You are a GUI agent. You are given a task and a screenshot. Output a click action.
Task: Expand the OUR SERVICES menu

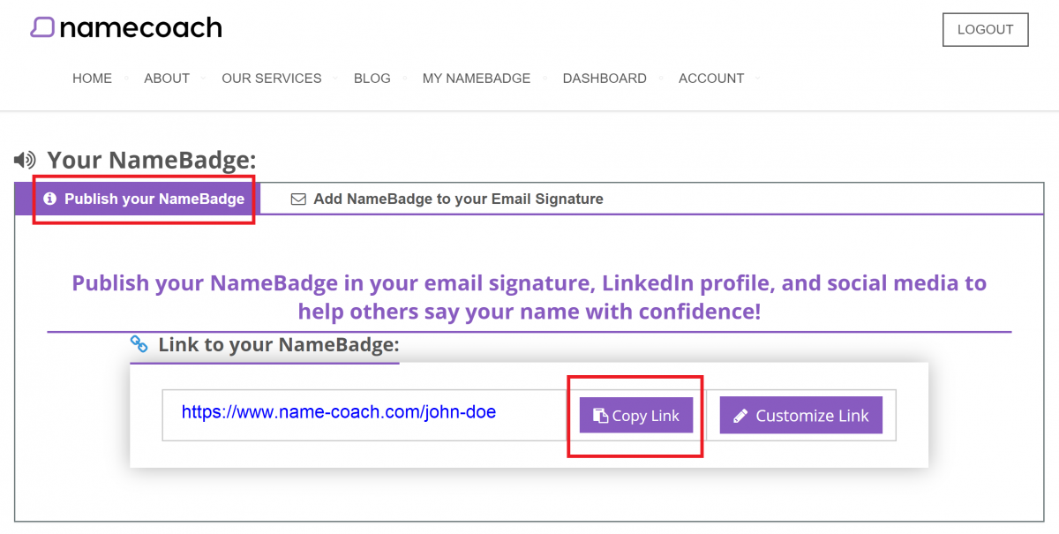pos(272,79)
